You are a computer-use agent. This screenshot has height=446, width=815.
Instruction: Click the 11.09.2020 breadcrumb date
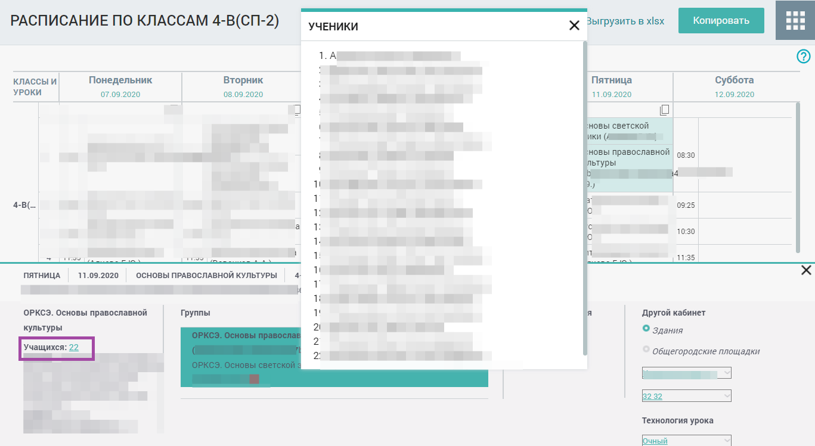pyautogui.click(x=98, y=276)
